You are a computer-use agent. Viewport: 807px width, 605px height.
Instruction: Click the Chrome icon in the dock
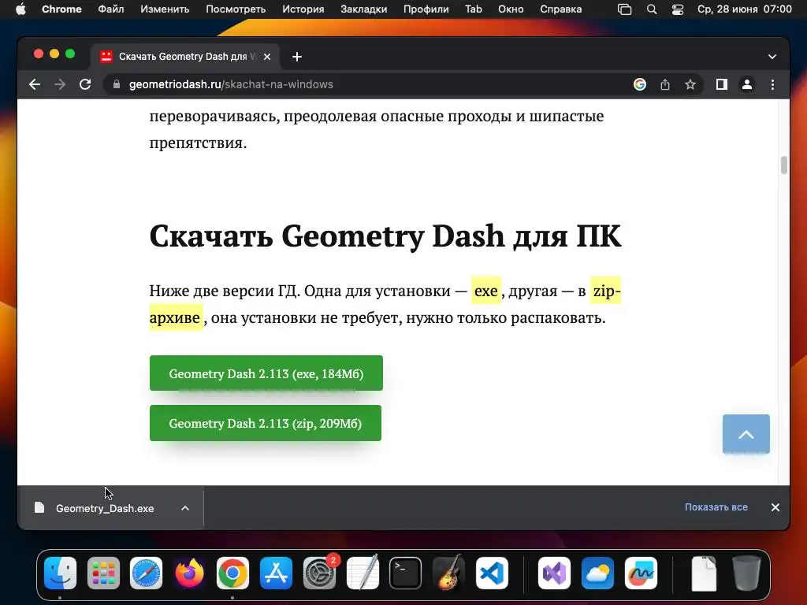coord(232,573)
